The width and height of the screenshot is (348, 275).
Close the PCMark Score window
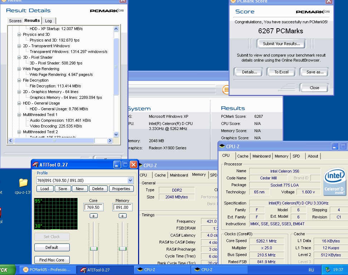(329, 2)
